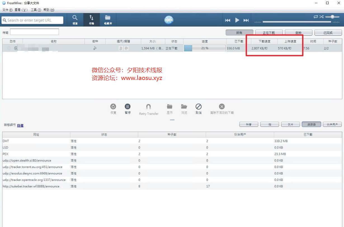Sort transfers by 上传速度 column
Image resolution: width=344 pixels, height=227 pixels.
(290, 41)
